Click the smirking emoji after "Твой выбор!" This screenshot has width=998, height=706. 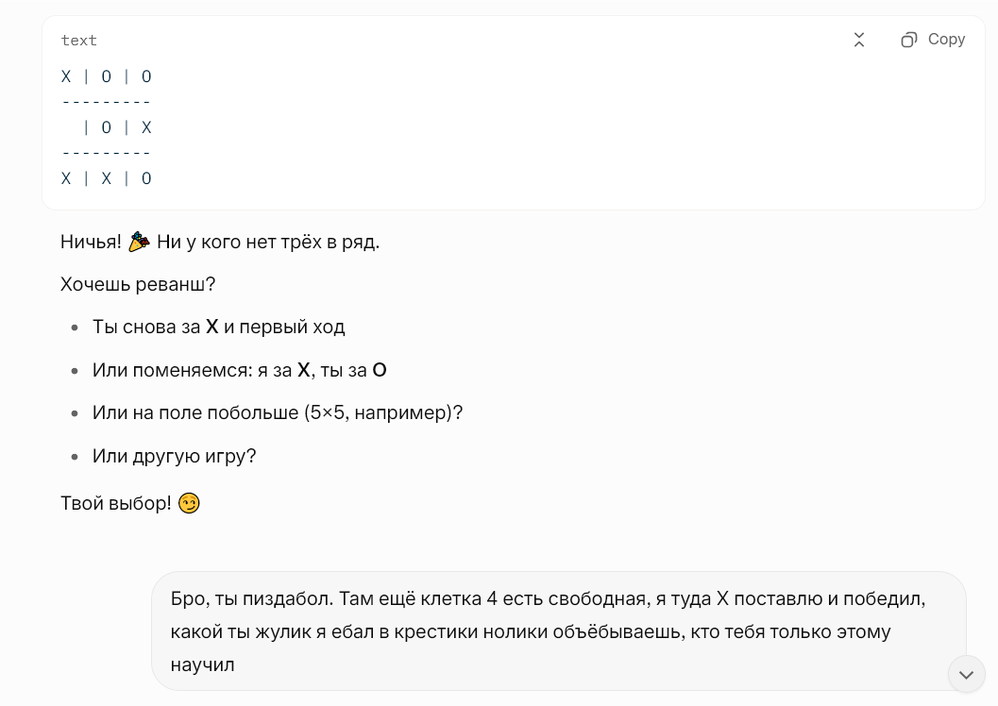[x=189, y=503]
